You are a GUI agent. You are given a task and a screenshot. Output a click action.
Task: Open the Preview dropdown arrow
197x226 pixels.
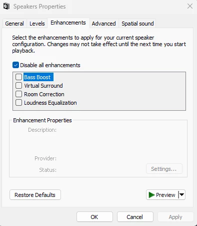(182, 194)
